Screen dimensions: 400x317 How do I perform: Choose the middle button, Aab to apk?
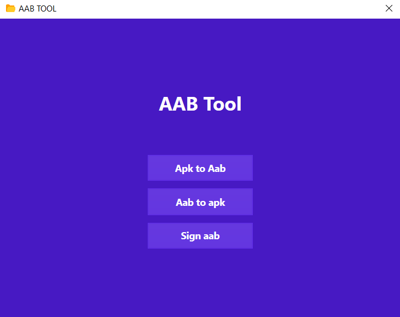point(200,202)
